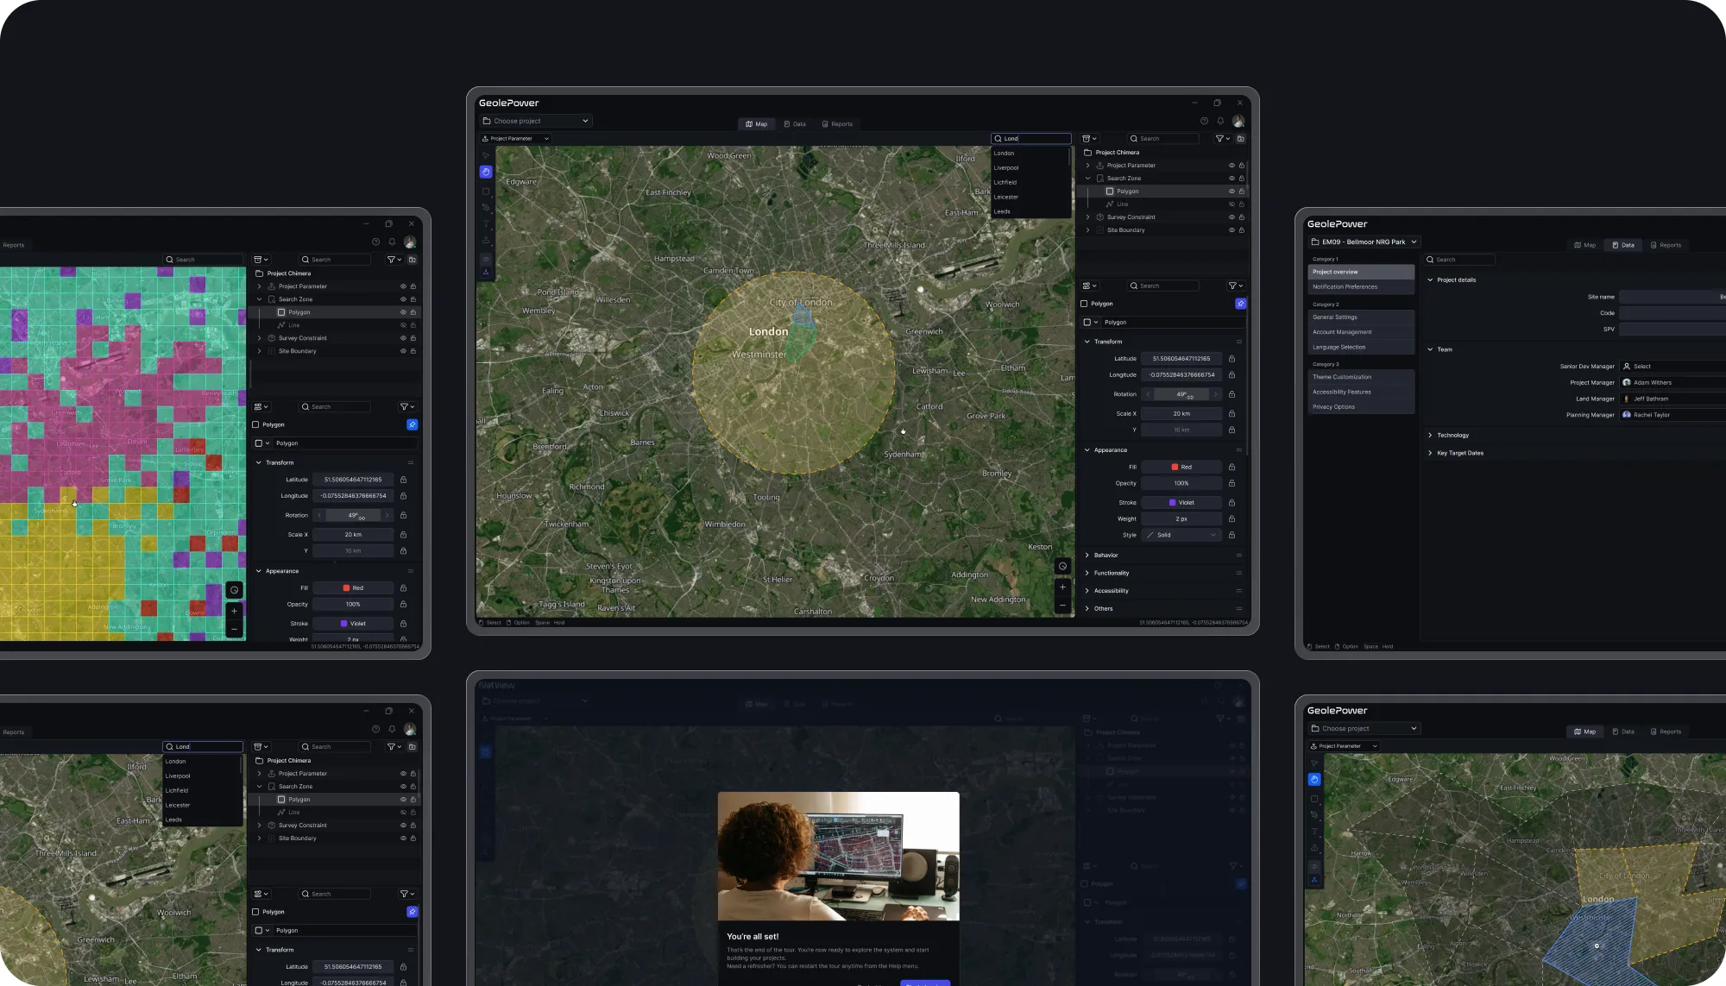Open the filter icon above the layers panel
Viewport: 1726px width, 986px height.
pyautogui.click(x=1219, y=138)
